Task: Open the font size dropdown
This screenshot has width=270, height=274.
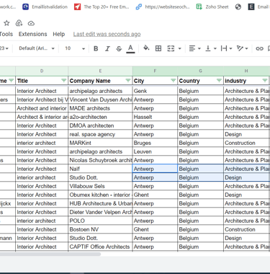Action: (x=75, y=48)
